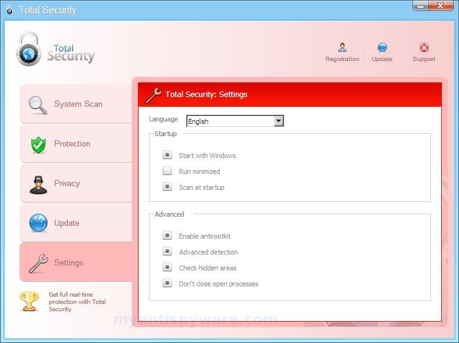459x343 pixels.
Task: Enable Run minimized checkbox
Action: point(167,170)
